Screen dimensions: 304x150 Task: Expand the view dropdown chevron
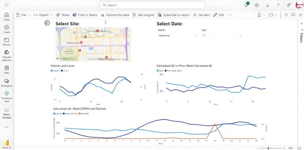pos(275,15)
